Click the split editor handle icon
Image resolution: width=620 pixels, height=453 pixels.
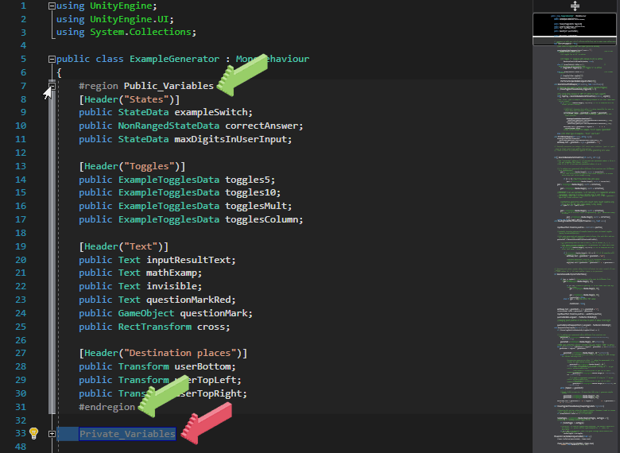coord(575,6)
